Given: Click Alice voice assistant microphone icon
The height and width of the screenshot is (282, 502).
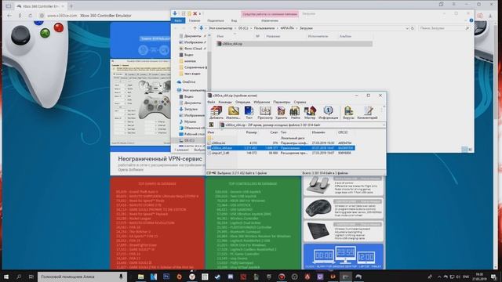Looking at the screenshot, I should coord(121,277).
